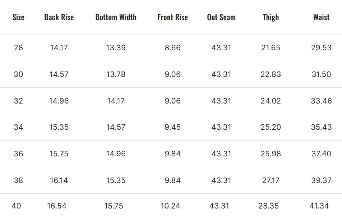Click the Thigh column header
Viewport: 342px width, 220px height.
271,17
